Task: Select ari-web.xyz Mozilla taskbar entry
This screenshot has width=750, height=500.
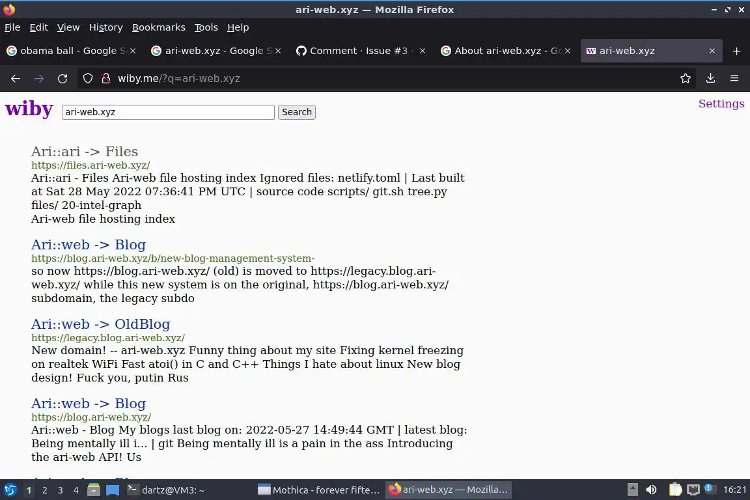Action: pyautogui.click(x=448, y=490)
